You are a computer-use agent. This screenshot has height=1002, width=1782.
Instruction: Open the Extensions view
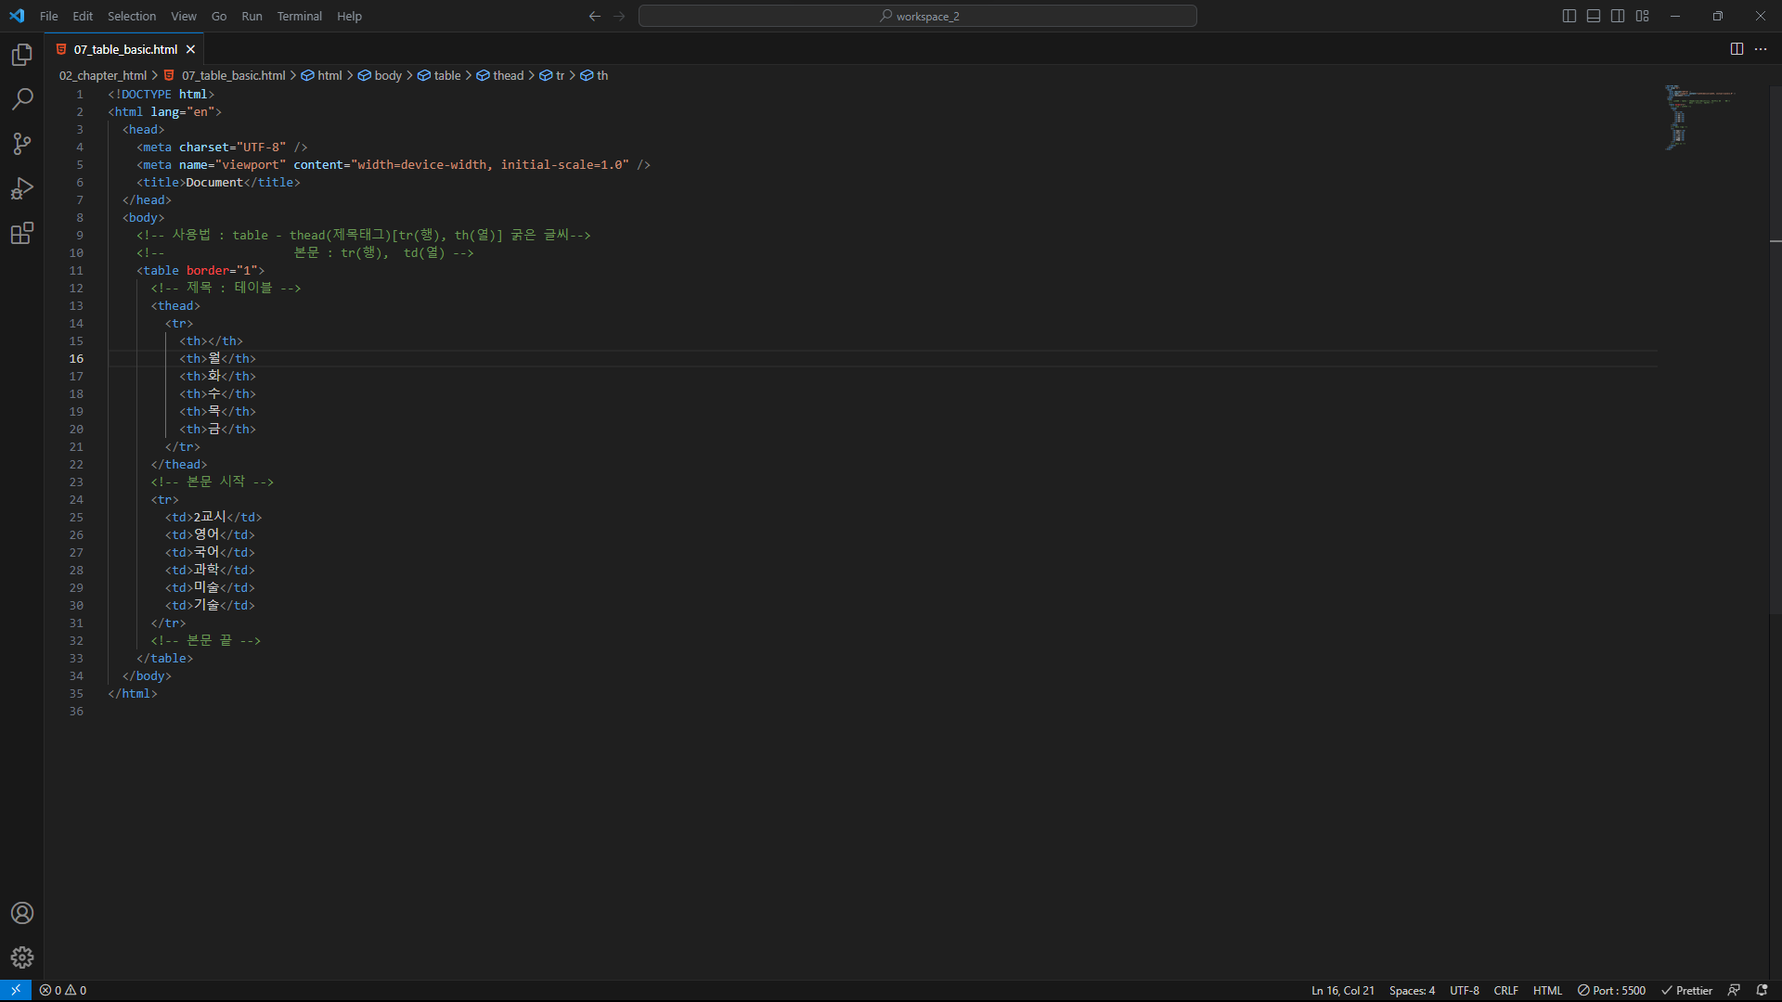click(22, 233)
